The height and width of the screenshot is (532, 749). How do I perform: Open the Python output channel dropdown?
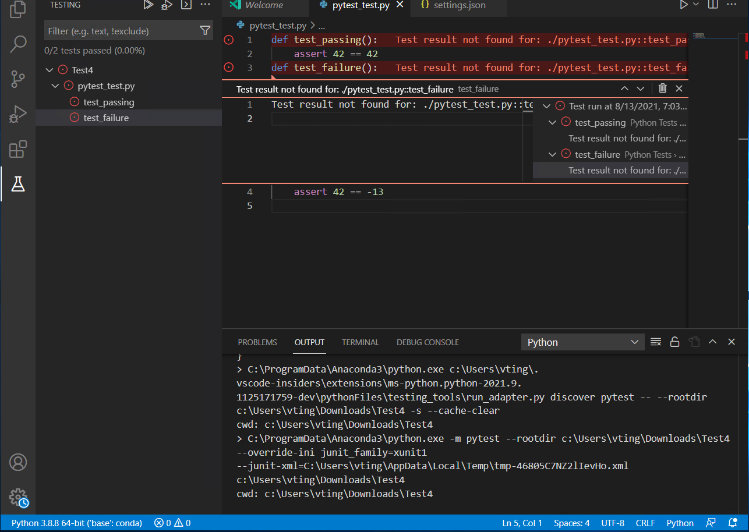(582, 342)
